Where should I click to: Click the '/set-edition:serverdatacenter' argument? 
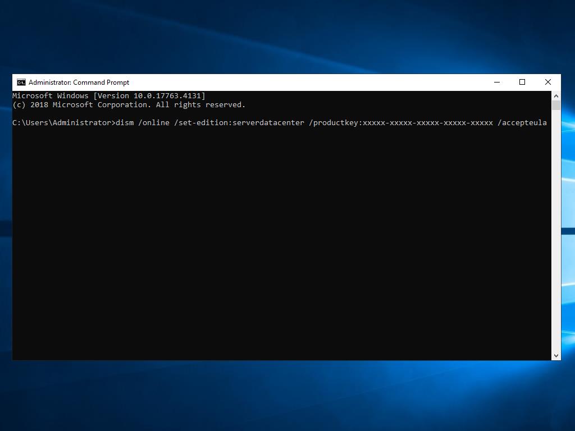coord(239,123)
